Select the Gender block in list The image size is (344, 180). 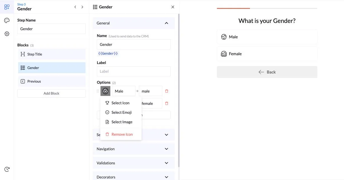[52, 68]
